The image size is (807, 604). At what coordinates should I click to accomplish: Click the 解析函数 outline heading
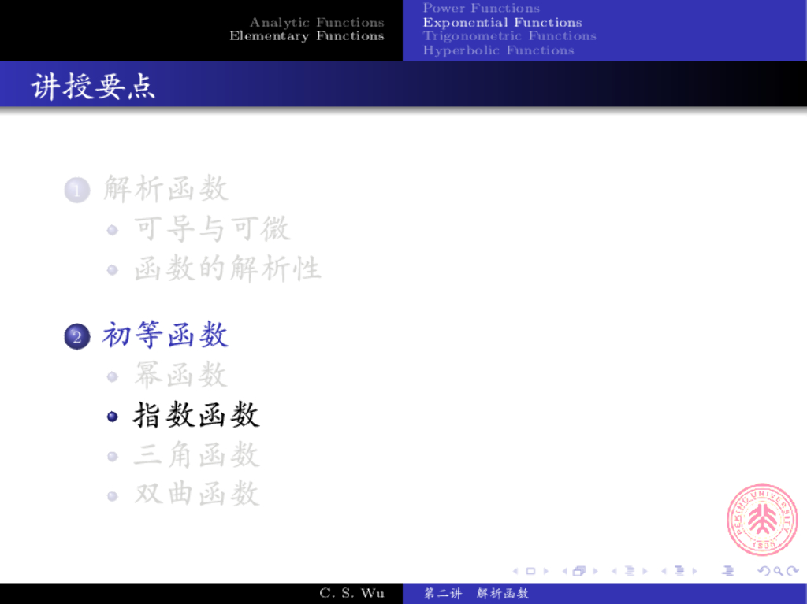165,188
